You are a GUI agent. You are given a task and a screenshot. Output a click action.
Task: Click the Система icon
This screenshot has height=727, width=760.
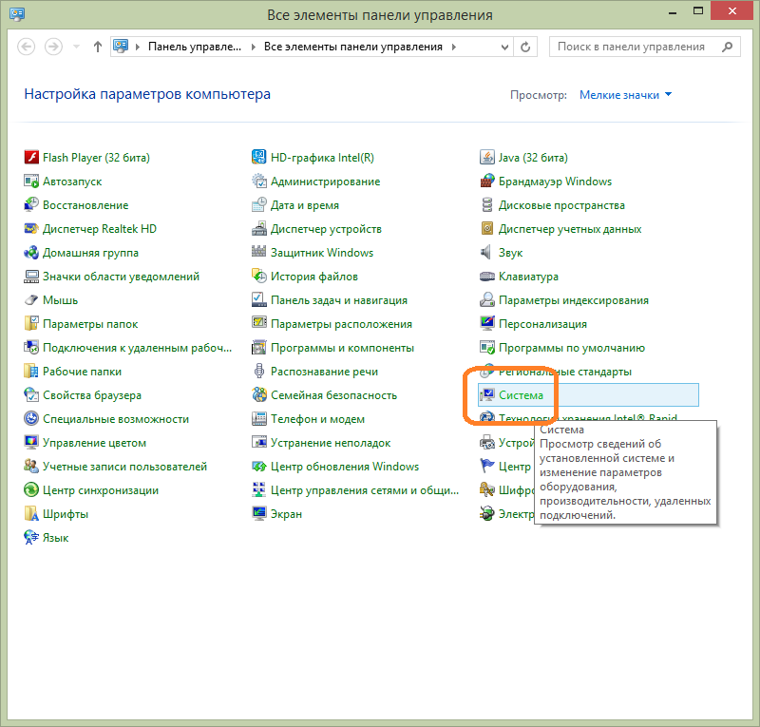pos(487,394)
